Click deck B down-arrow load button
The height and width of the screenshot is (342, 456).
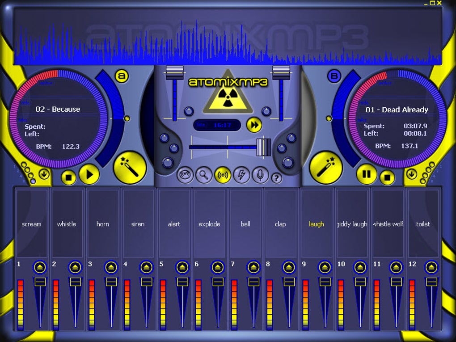tap(411, 174)
